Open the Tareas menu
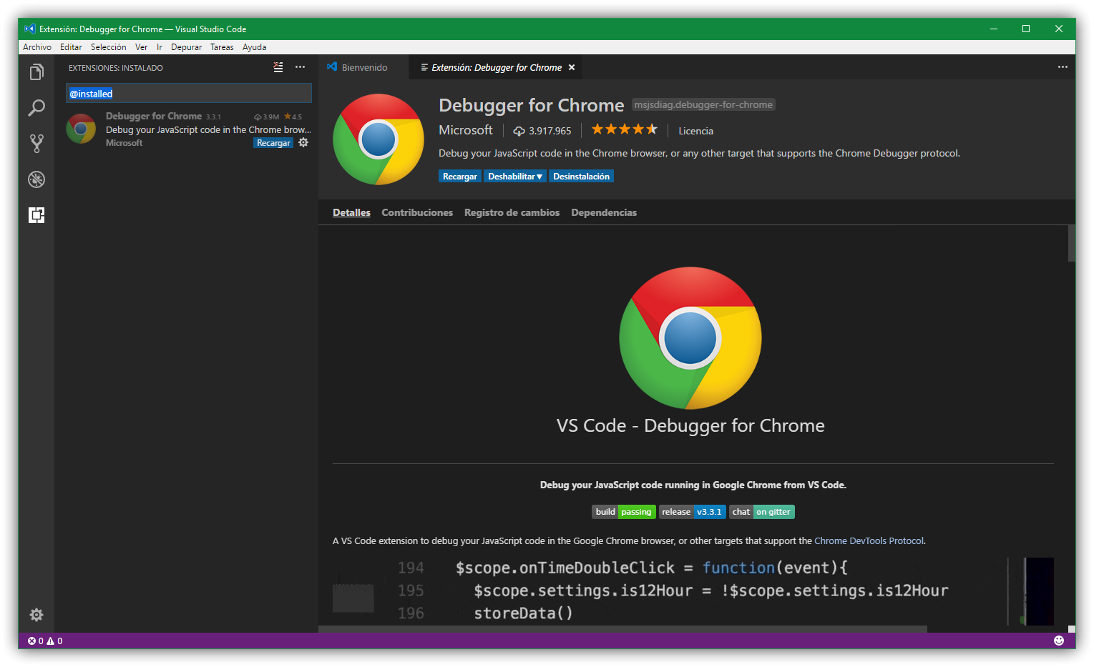 click(222, 47)
